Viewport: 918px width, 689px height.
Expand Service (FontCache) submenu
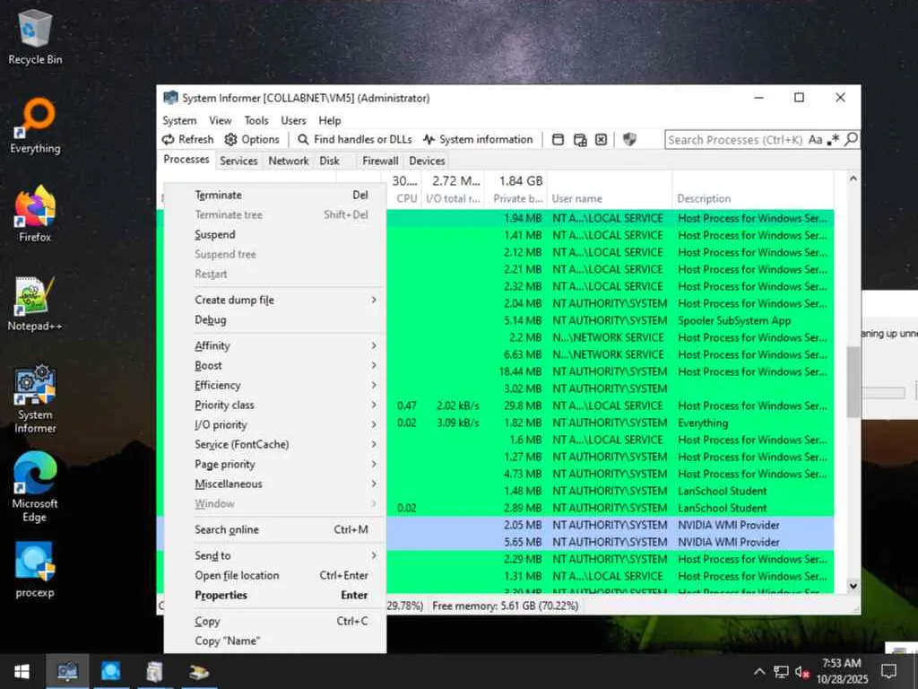(x=275, y=444)
